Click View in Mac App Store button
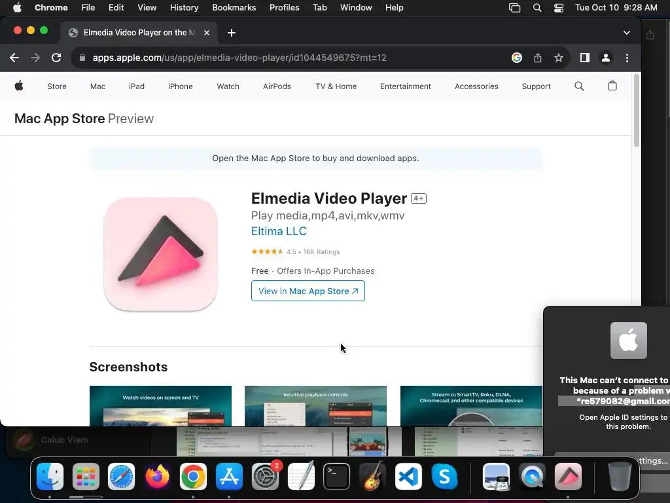This screenshot has height=503, width=670. pyautogui.click(x=308, y=291)
